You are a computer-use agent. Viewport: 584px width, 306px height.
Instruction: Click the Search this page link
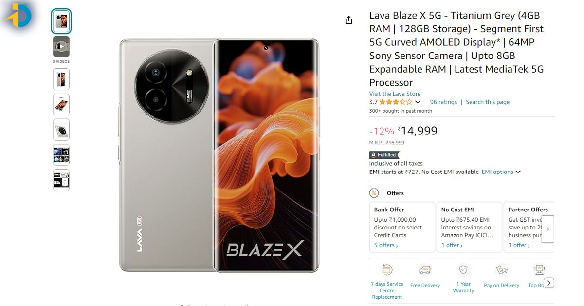click(488, 102)
